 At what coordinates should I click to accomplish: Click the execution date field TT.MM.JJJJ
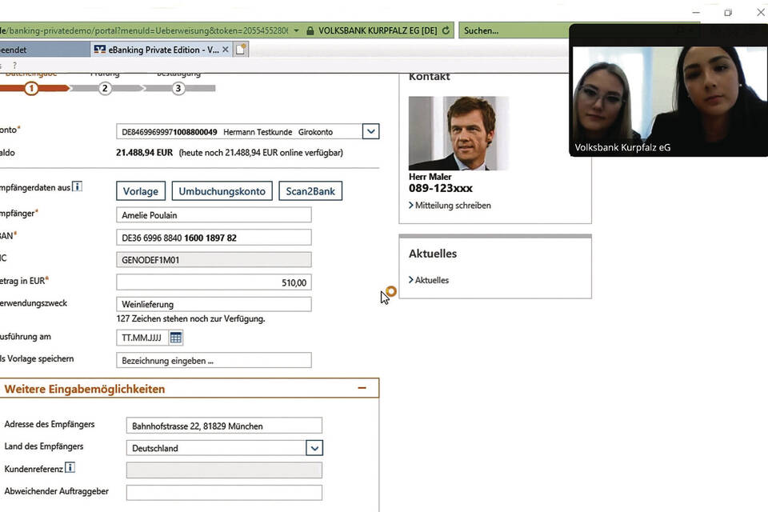tap(142, 338)
